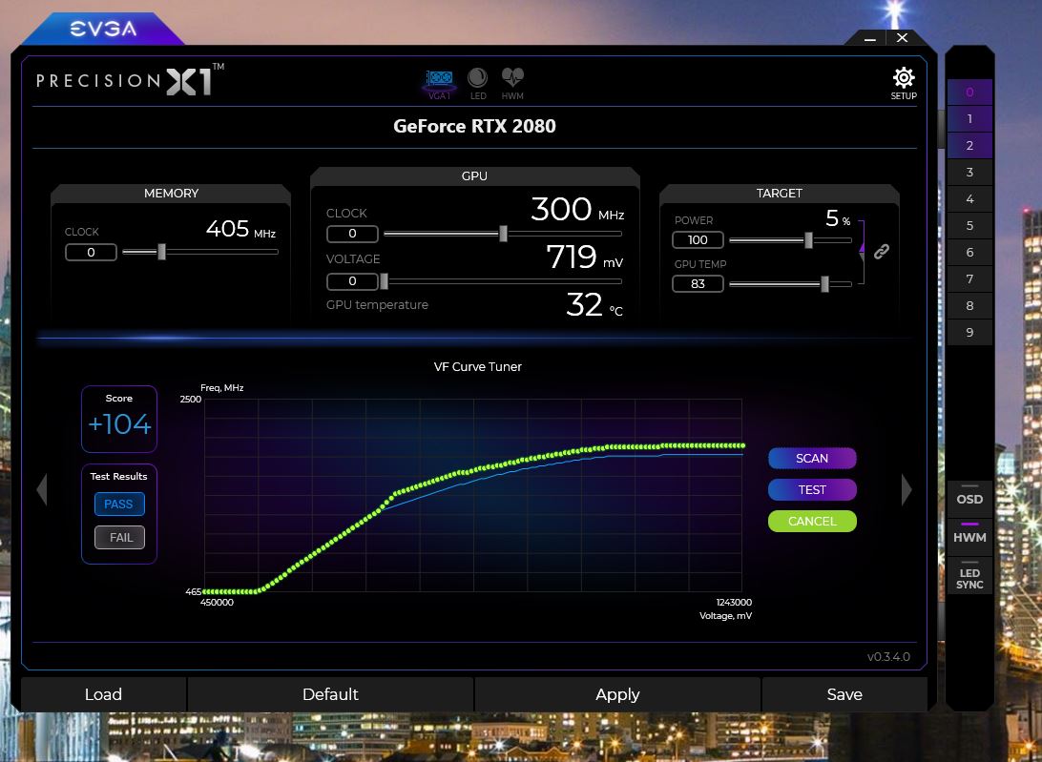Click the +104 score value
1042x762 pixels.
click(119, 423)
